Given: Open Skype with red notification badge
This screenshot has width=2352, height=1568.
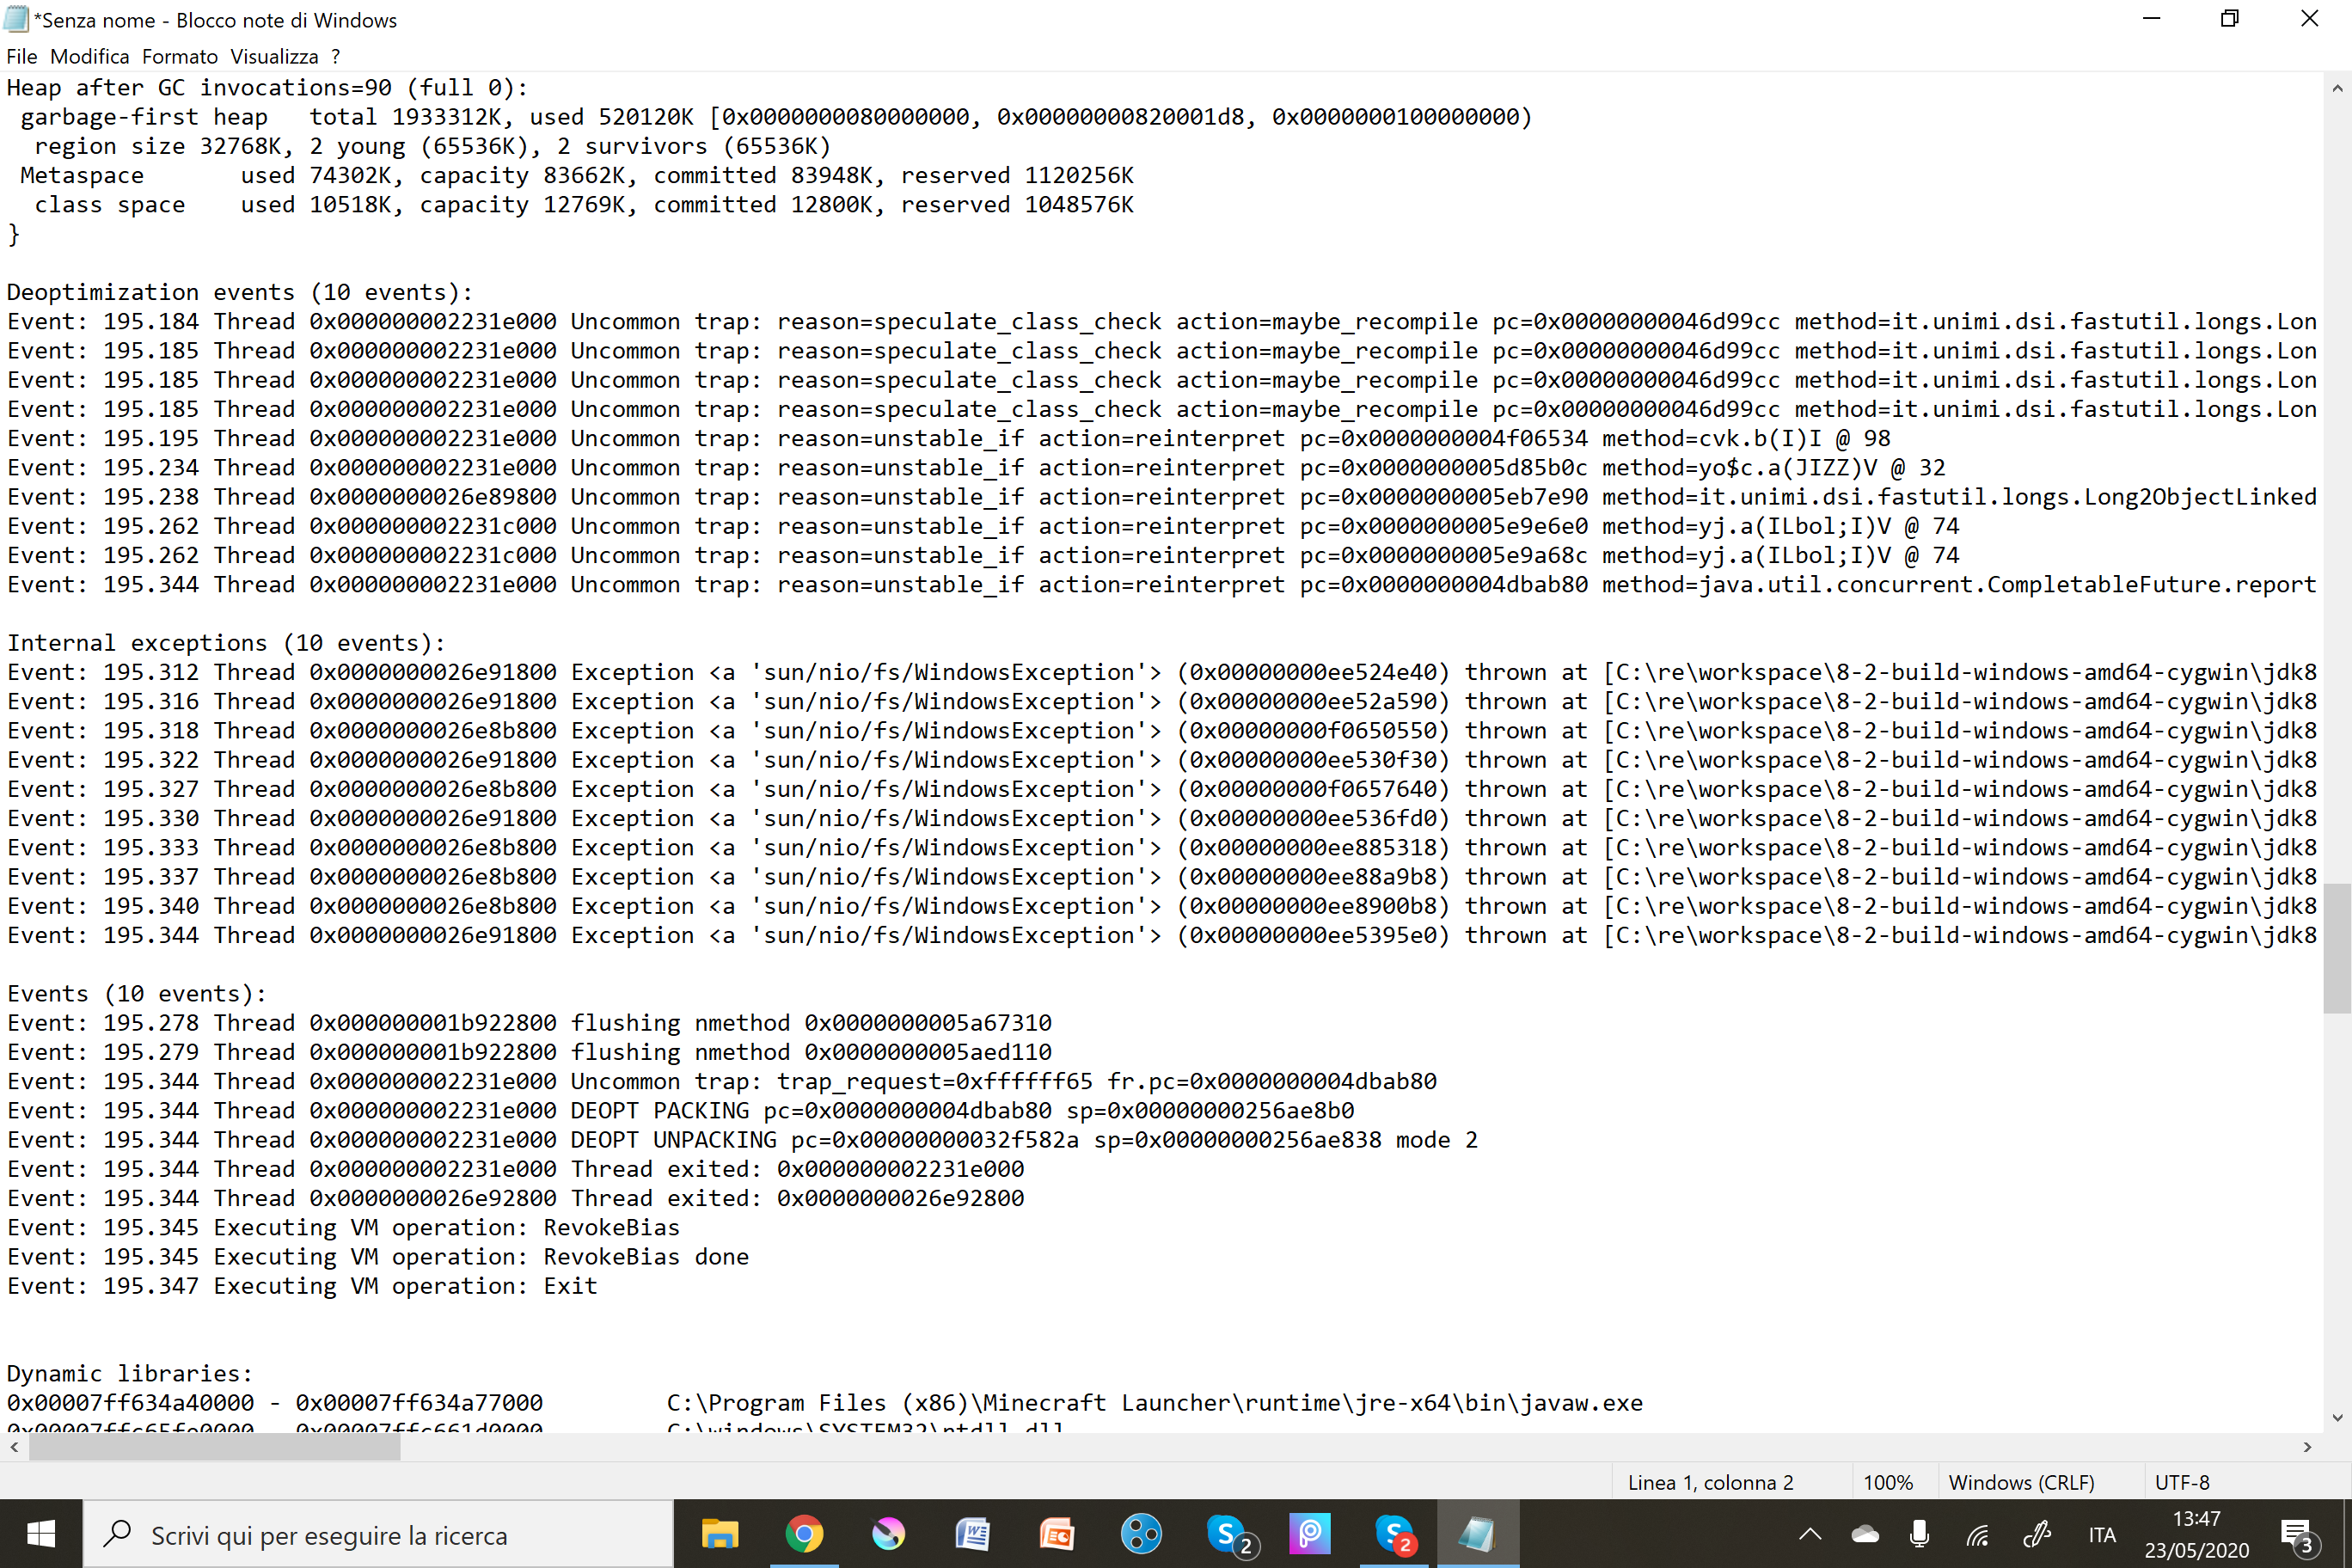Looking at the screenshot, I should pyautogui.click(x=1393, y=1534).
